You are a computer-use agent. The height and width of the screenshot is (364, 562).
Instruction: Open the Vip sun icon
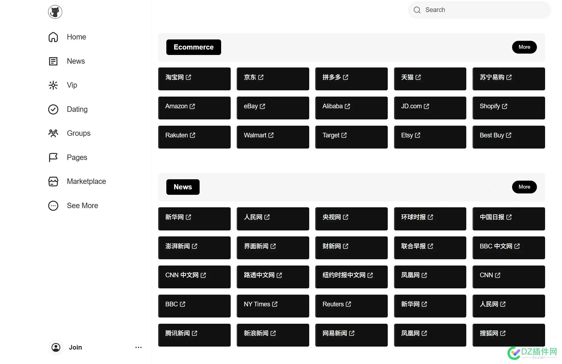coord(53,85)
